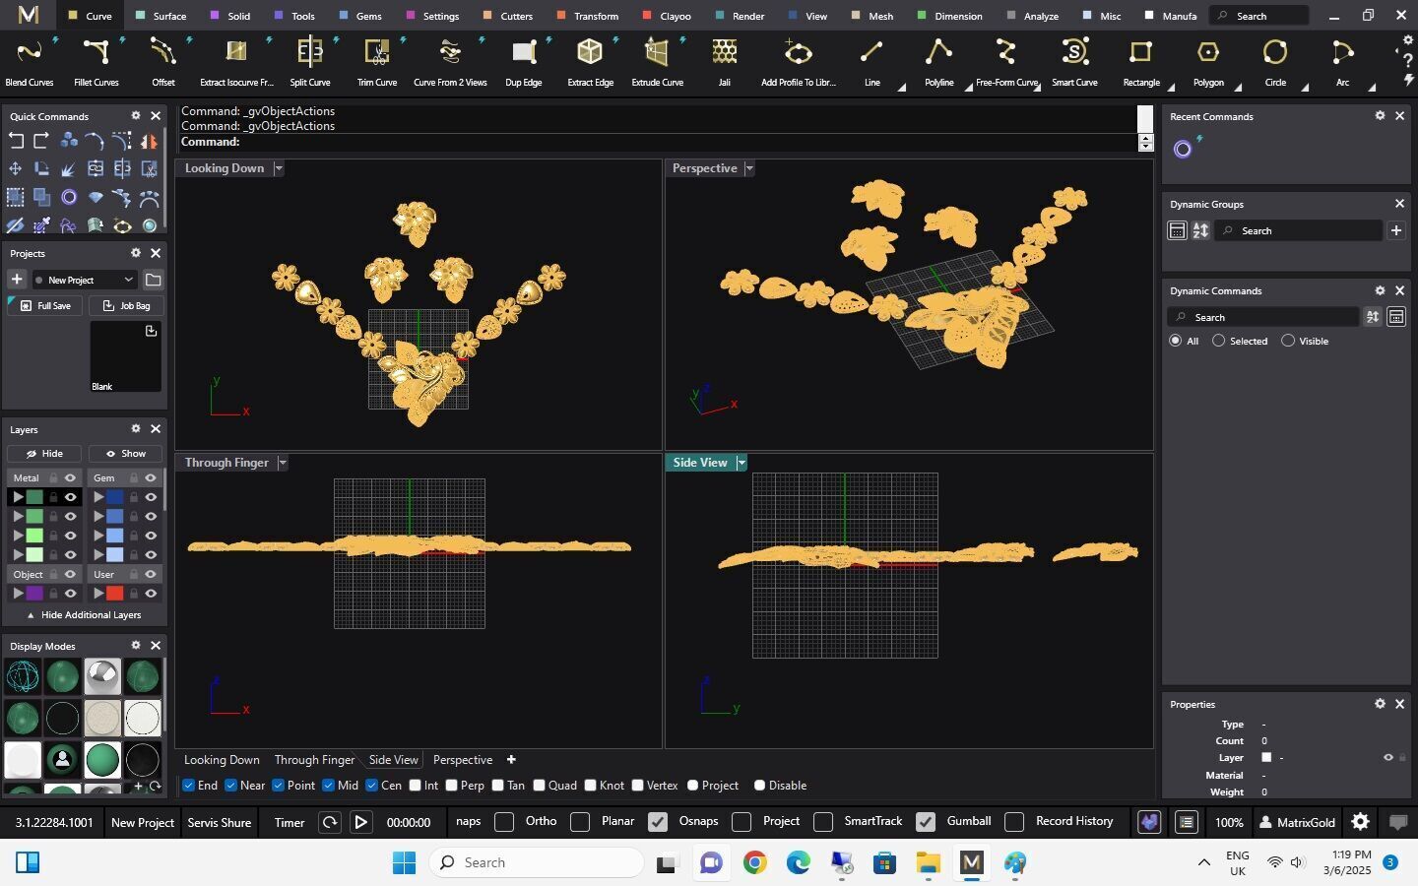Select the Selected radio in Dynamic Commands

(1218, 341)
